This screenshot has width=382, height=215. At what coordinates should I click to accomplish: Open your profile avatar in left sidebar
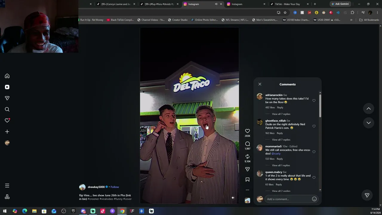pyautogui.click(x=7, y=143)
